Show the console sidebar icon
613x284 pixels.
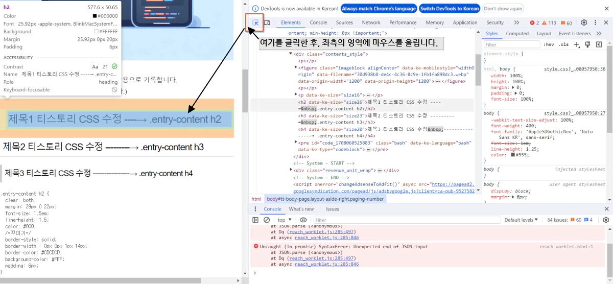(x=255, y=220)
